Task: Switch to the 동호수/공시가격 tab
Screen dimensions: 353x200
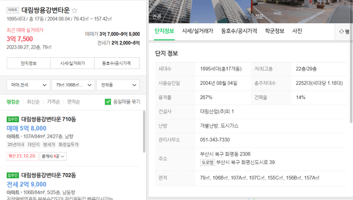Action: [x=239, y=31]
